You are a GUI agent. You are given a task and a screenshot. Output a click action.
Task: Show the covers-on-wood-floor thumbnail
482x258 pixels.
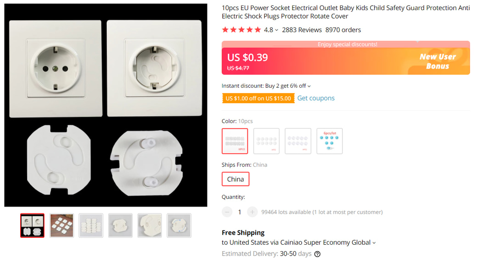click(x=62, y=225)
